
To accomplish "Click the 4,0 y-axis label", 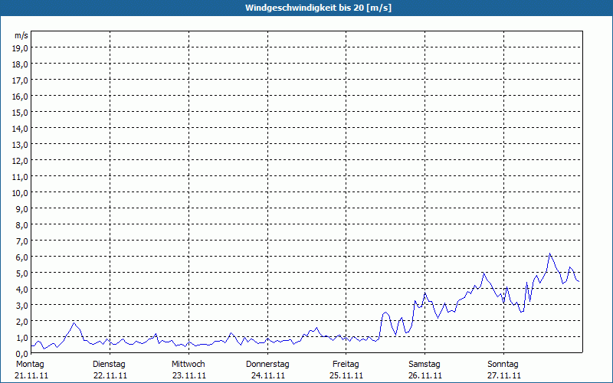I will coord(22,290).
